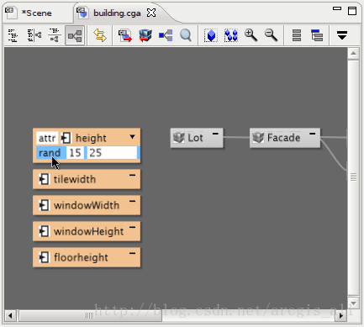Select the floorheight attribute node
The width and height of the screenshot is (364, 327).
click(x=87, y=257)
